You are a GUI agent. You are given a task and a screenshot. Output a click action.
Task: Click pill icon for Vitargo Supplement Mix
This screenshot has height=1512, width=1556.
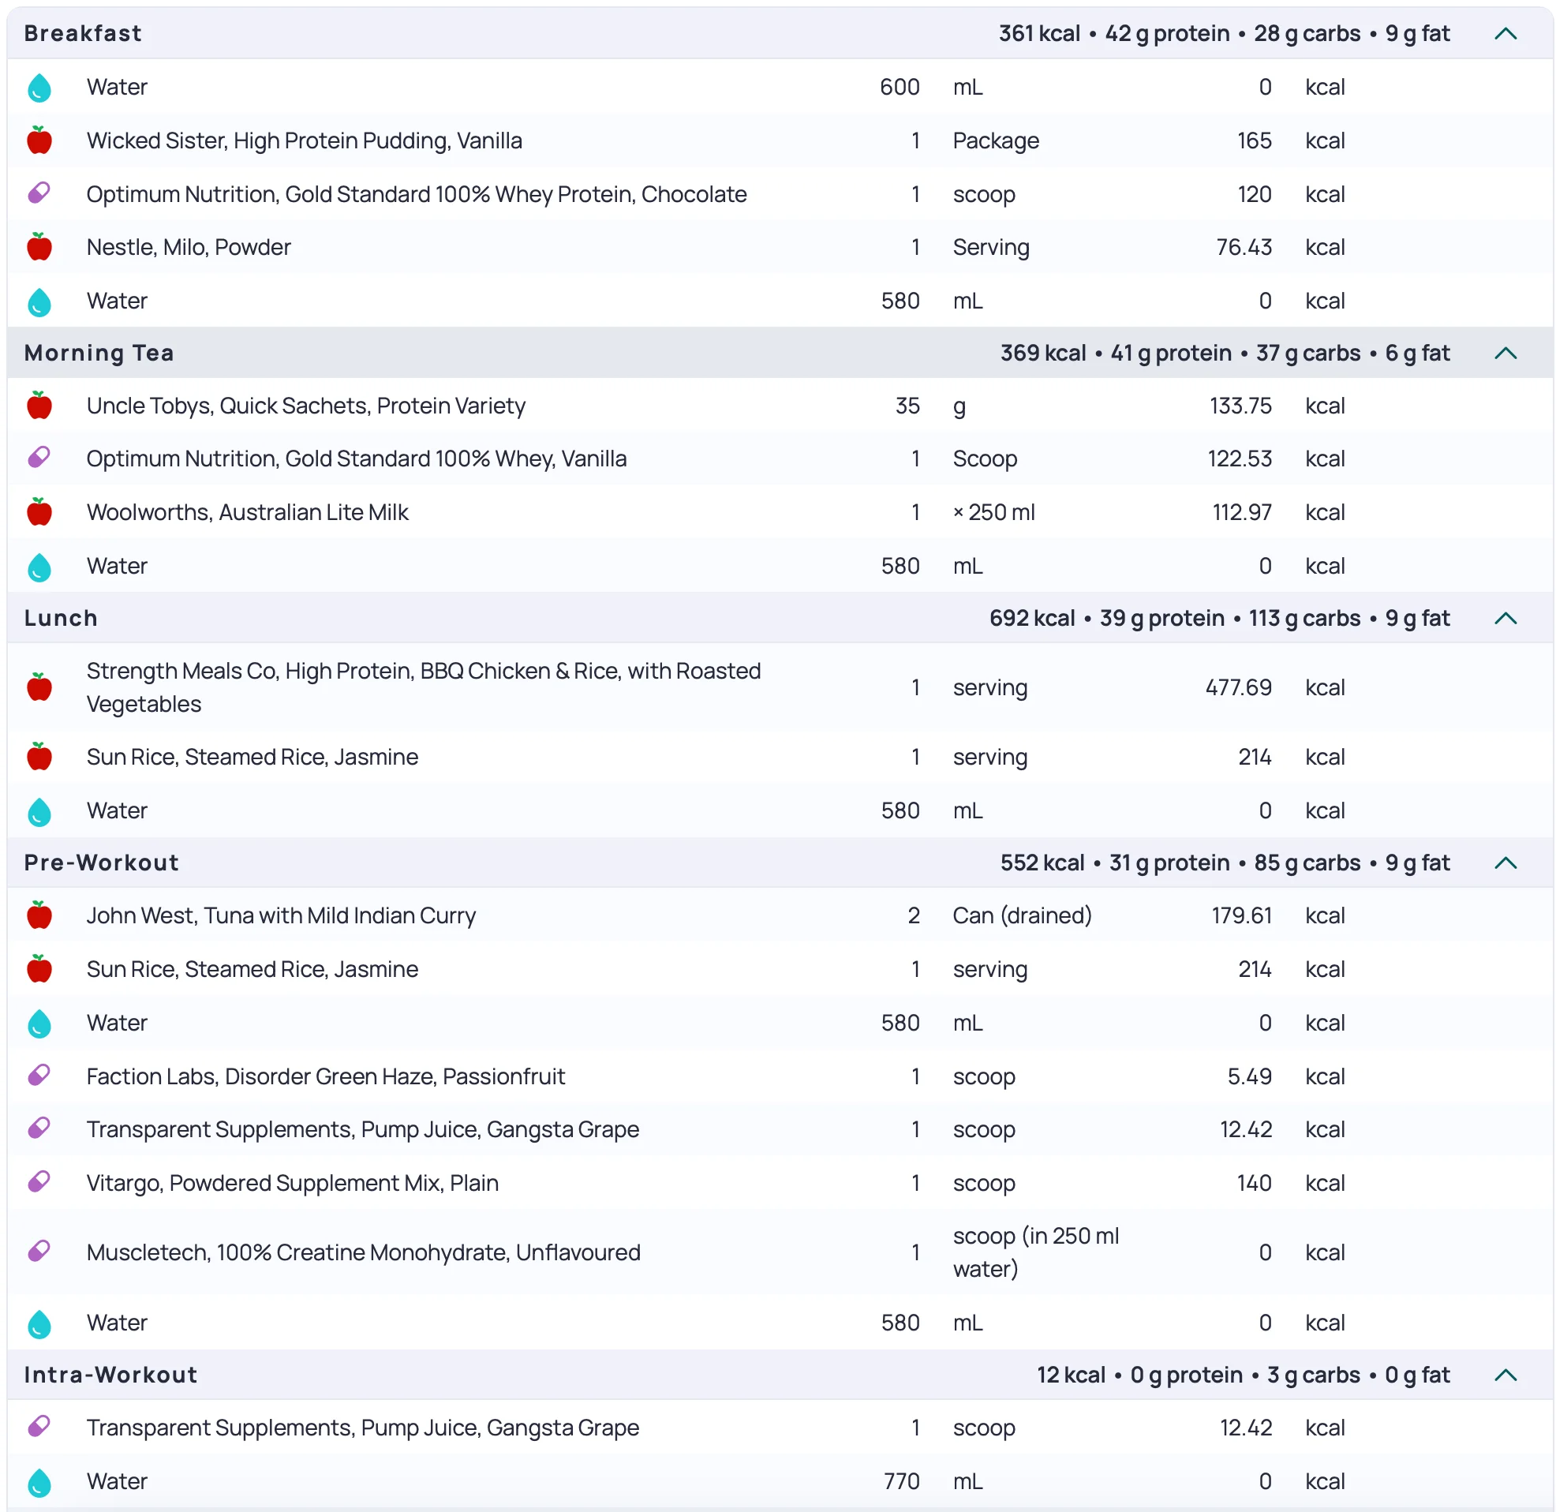(39, 1181)
